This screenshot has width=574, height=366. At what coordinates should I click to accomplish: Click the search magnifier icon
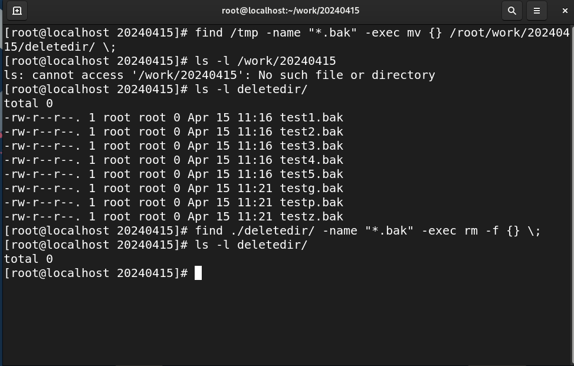coord(512,11)
